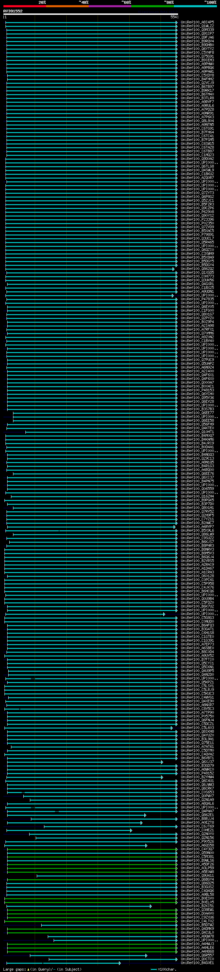Select the UniRef100_B3TLR8 label
220x972 pixels.
pos(197,98)
